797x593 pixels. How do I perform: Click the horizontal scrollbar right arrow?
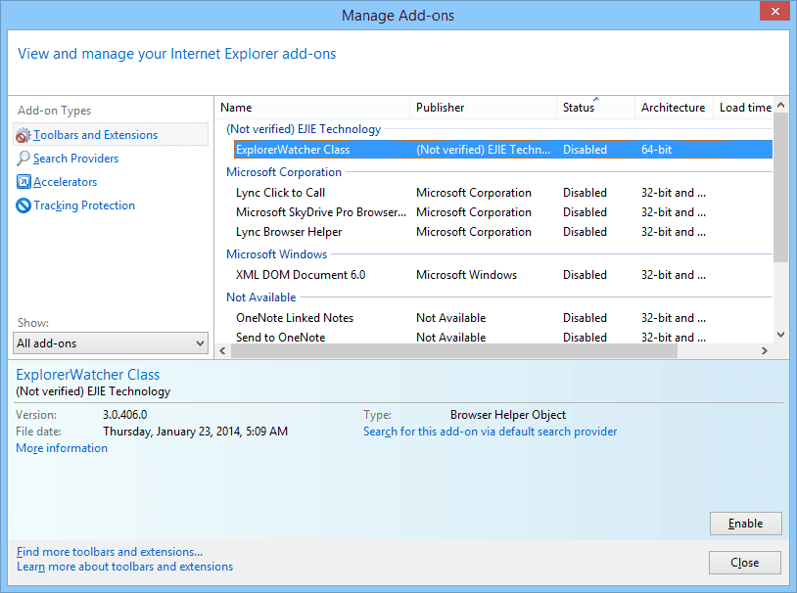tap(765, 350)
